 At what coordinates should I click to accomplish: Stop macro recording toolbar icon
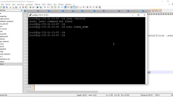click(91, 7)
